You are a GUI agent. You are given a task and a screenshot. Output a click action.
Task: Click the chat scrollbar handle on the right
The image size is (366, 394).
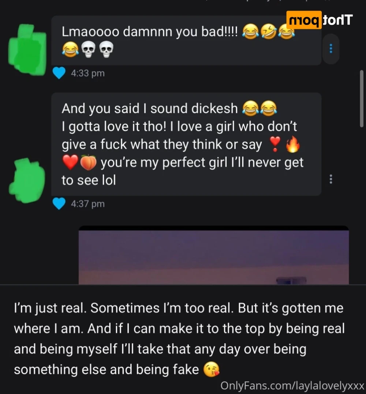[x=362, y=99]
